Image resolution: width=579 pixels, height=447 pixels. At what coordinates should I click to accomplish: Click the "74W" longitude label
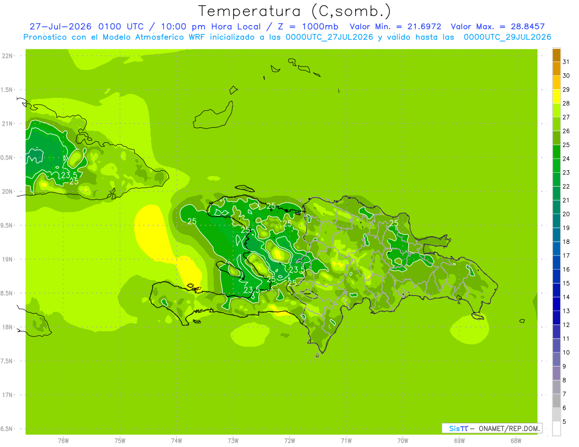177,440
